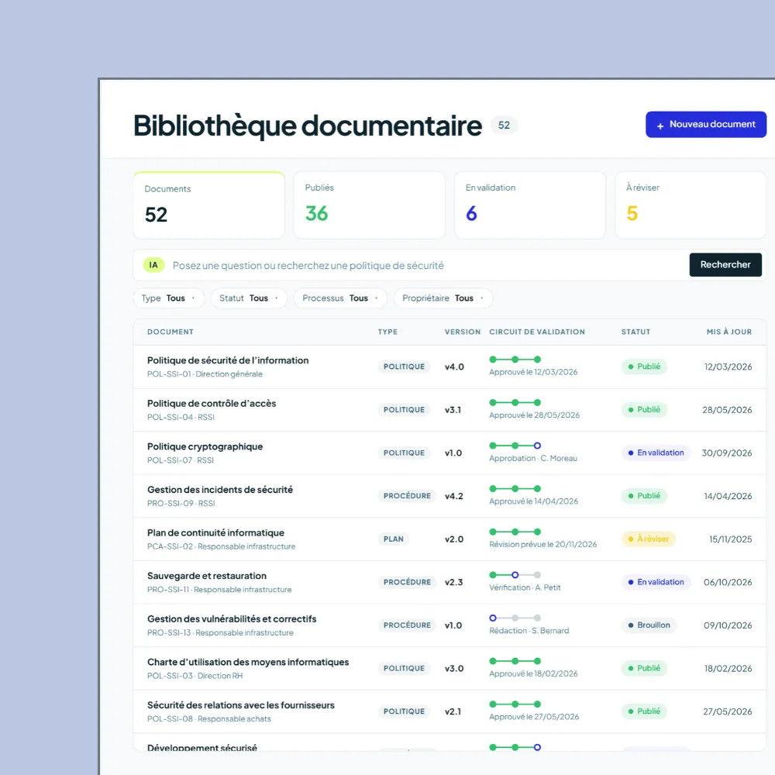Screen dimensions: 775x775
Task: Open Gestion des vulnérabilités et correctifs
Action: click(x=232, y=618)
